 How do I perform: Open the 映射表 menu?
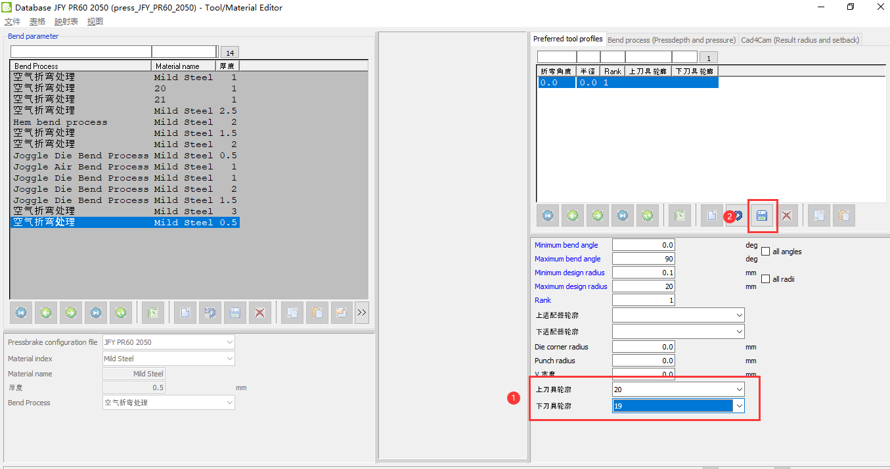pyautogui.click(x=66, y=22)
